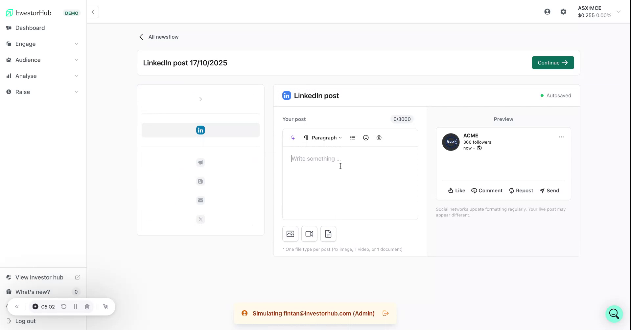Expand the channels panel chevron

[200, 99]
